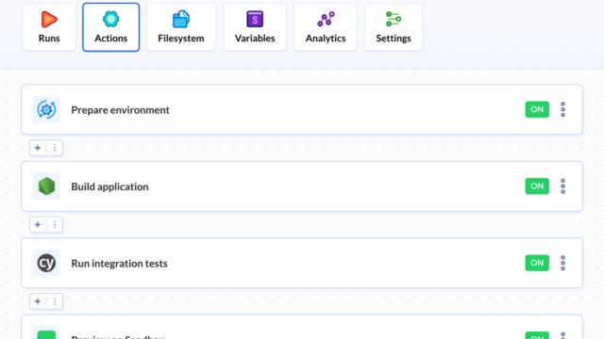
Task: Select the Actions tab
Action: [x=111, y=27]
